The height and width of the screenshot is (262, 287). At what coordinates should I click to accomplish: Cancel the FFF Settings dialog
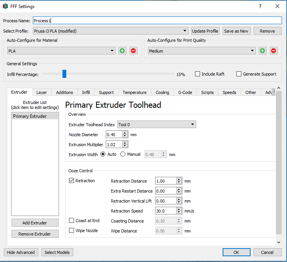pyautogui.click(x=267, y=252)
